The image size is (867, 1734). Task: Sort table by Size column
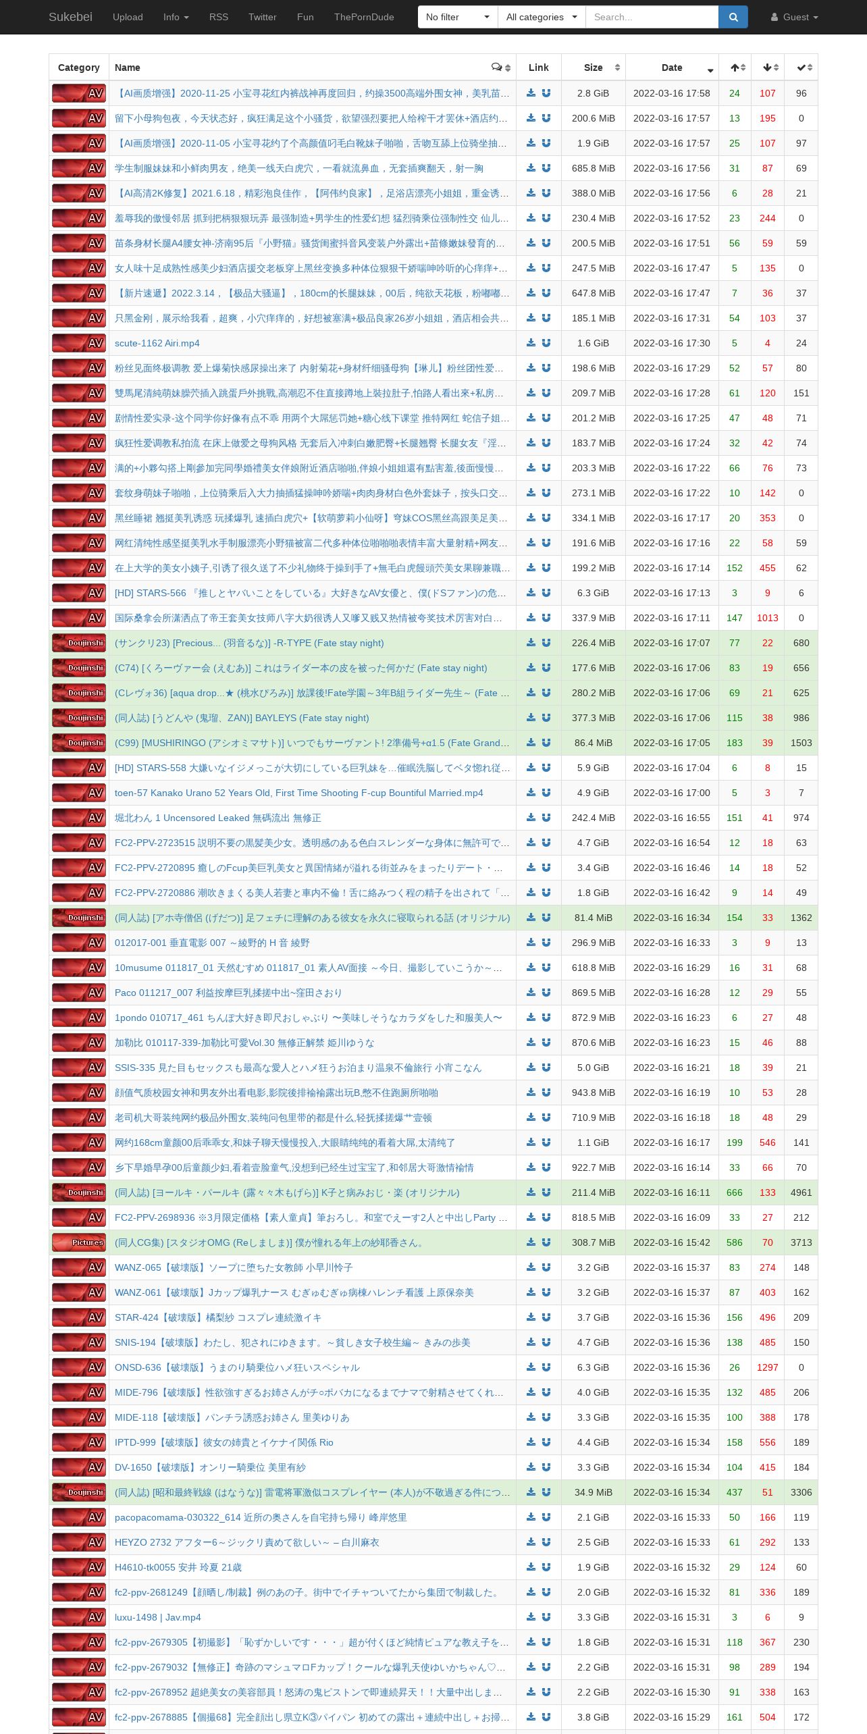(594, 68)
